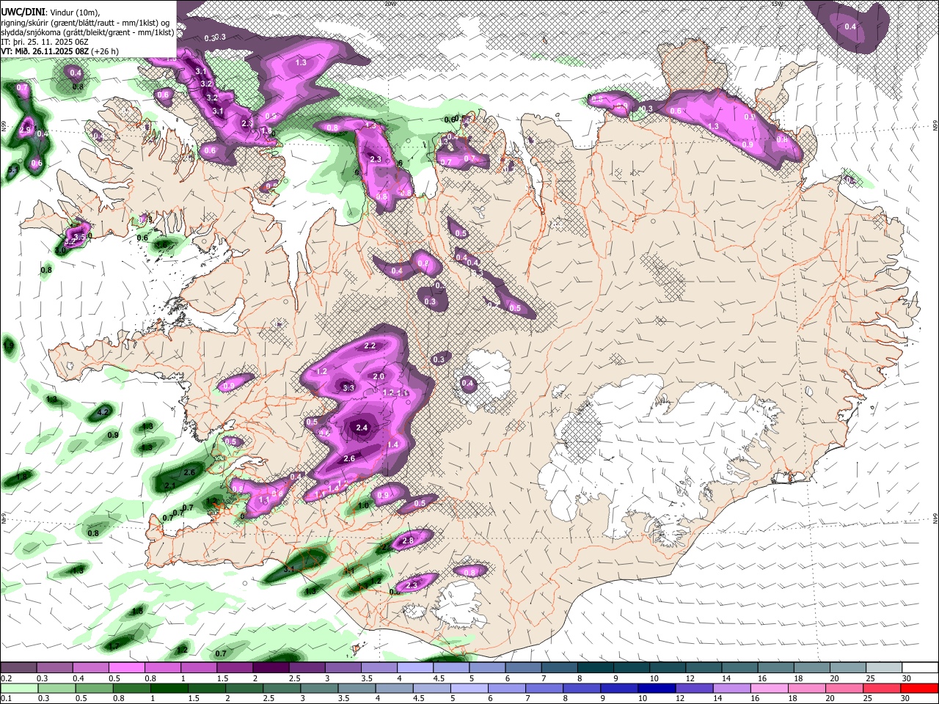Click the dull purple 0.2 swatch in snow legend
This screenshot has height=704, width=939.
(x=18, y=669)
